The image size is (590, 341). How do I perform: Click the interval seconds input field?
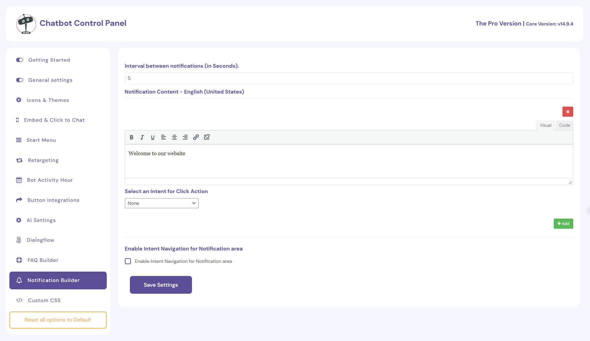(x=349, y=78)
